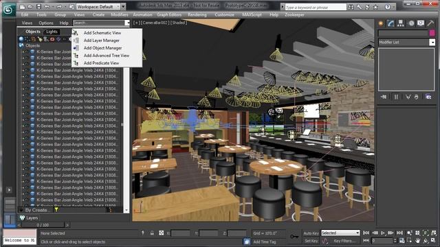Open the Group menu
440x247 pixels.
pos(60,14)
